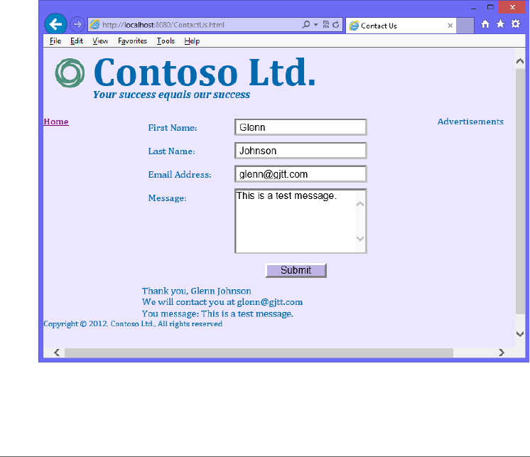Image resolution: width=530 pixels, height=457 pixels.
Task: Click the Email Address input field
Action: pyautogui.click(x=301, y=173)
